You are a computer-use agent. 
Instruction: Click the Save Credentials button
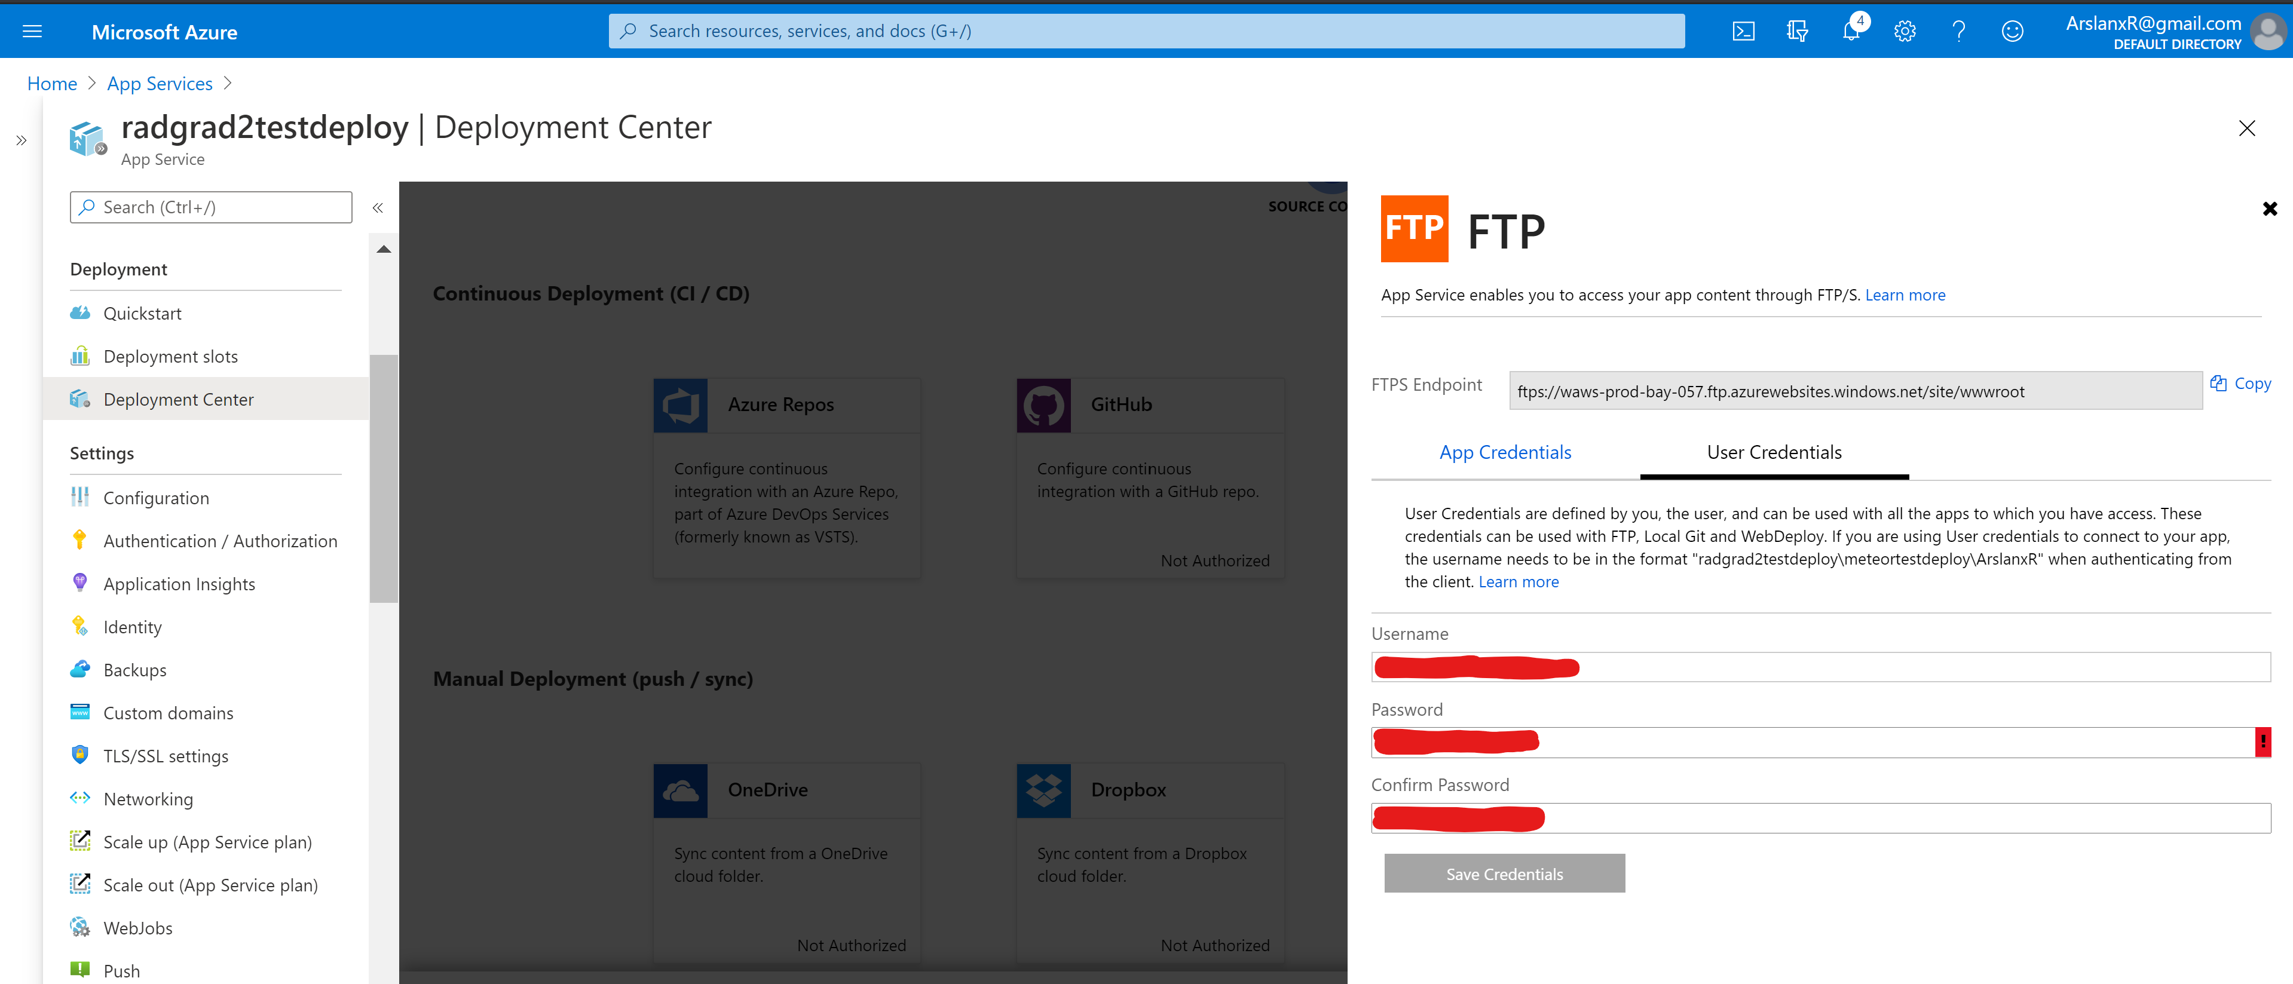point(1504,873)
